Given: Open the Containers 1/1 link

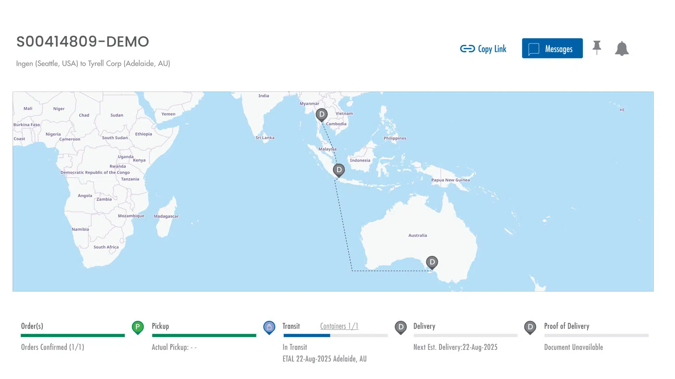Looking at the screenshot, I should (339, 326).
